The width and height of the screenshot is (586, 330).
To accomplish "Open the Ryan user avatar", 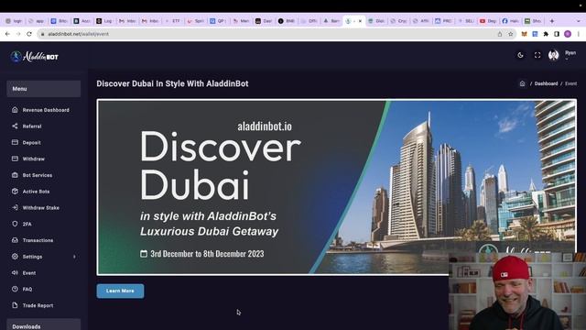I will coord(553,55).
